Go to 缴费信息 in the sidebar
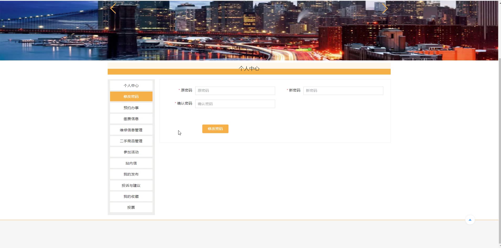Screen dimensions: 501x248 pos(131,119)
